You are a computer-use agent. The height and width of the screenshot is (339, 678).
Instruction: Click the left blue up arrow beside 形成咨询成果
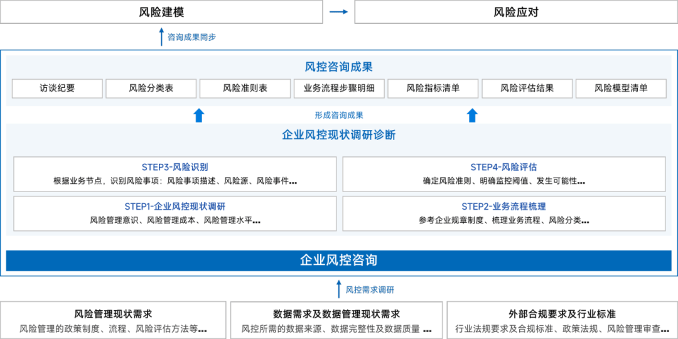(198, 115)
